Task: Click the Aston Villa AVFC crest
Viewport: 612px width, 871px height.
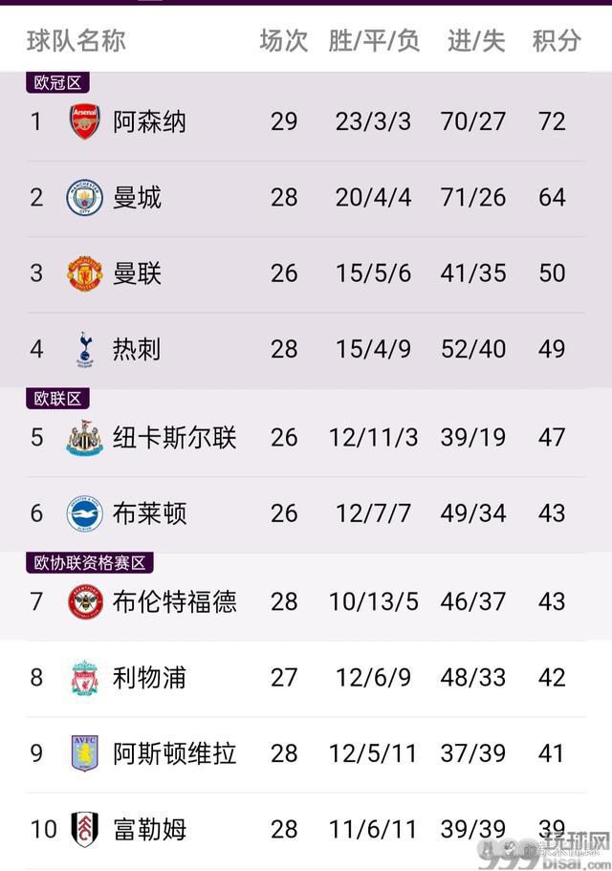Action: click(84, 753)
